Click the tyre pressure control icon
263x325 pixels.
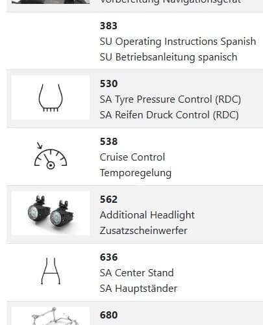tap(51, 97)
